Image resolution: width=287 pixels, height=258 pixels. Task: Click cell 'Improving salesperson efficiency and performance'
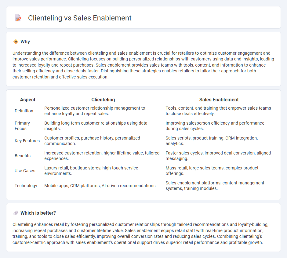(219, 126)
